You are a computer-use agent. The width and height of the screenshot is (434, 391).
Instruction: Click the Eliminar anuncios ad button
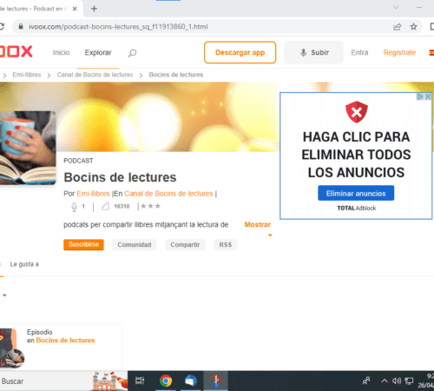coord(356,193)
